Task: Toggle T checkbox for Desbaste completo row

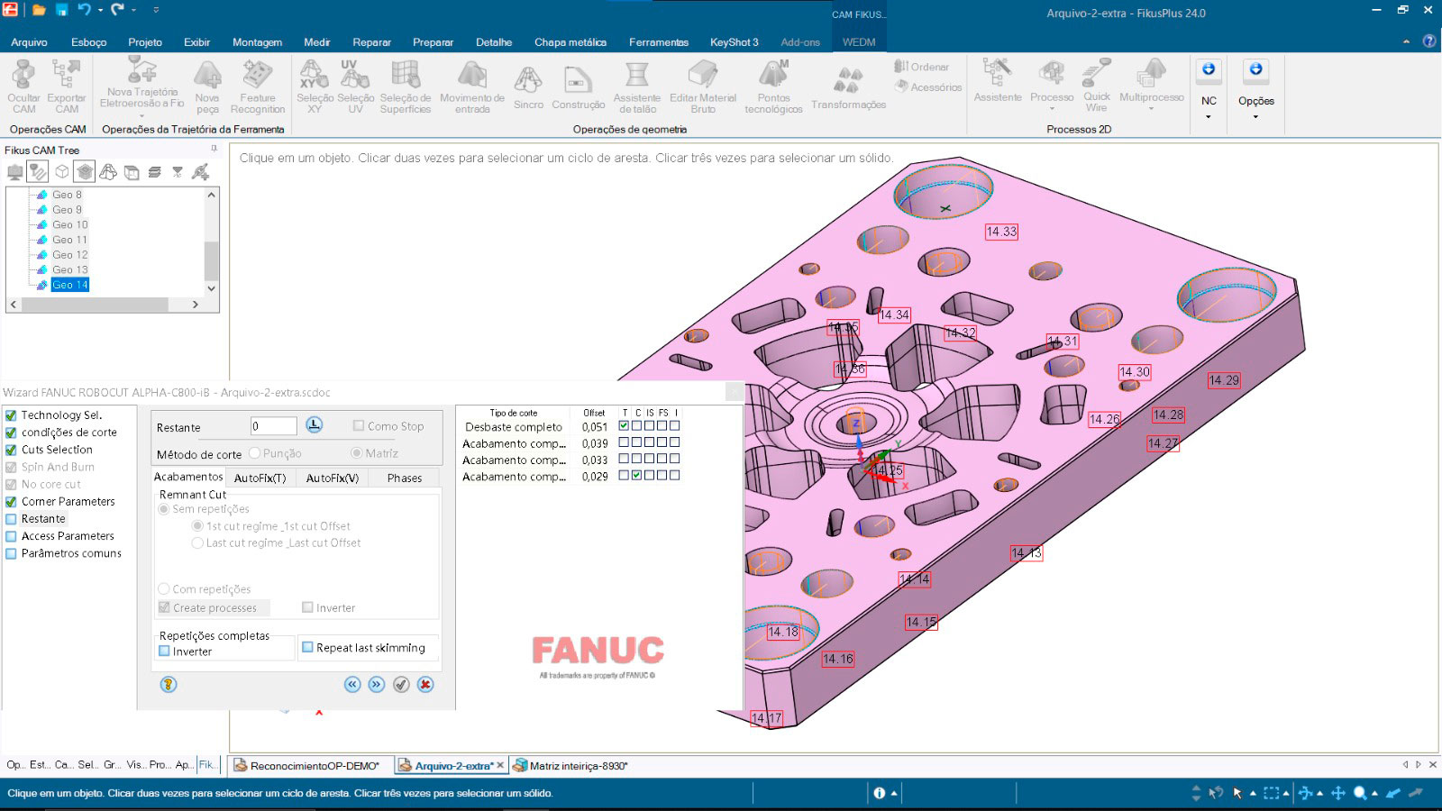Action: coord(624,426)
